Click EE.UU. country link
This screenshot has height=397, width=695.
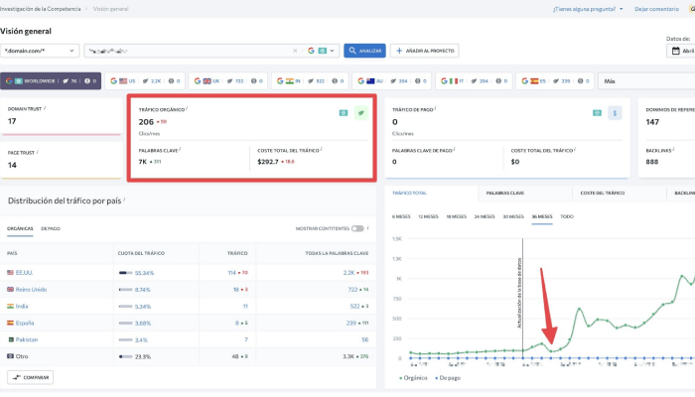coord(25,273)
